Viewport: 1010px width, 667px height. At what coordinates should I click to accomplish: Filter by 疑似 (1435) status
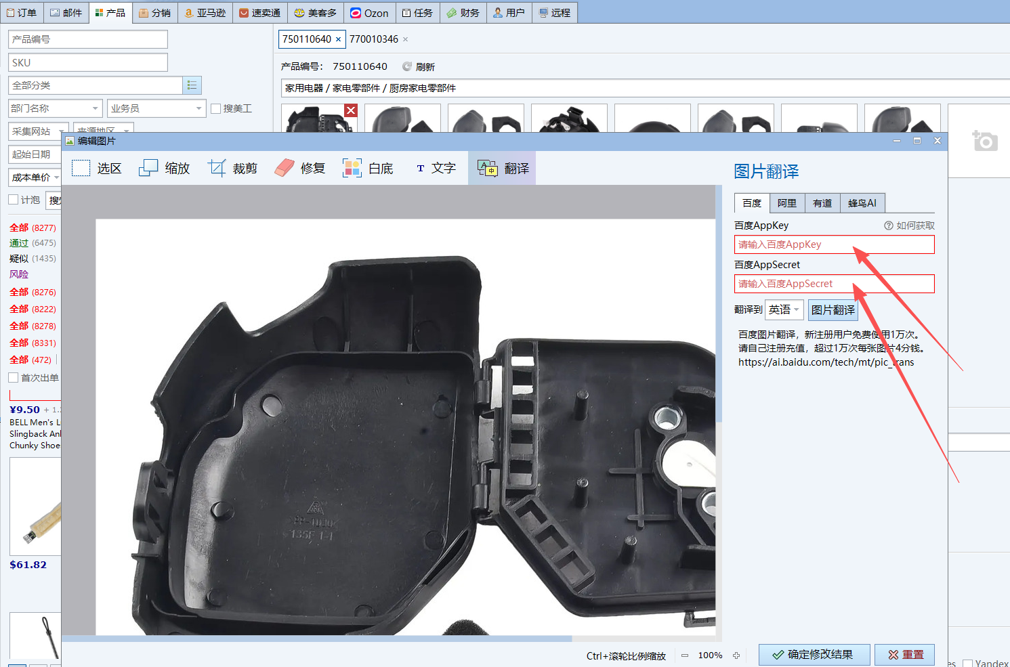click(33, 259)
